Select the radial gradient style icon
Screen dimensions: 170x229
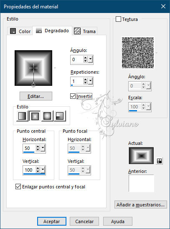point(60,116)
